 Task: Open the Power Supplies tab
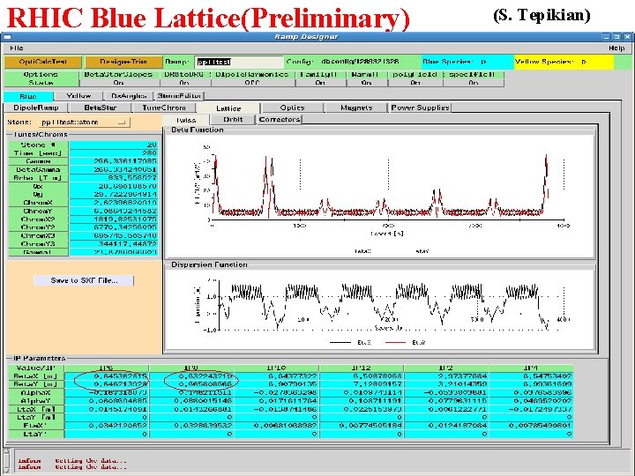click(421, 108)
